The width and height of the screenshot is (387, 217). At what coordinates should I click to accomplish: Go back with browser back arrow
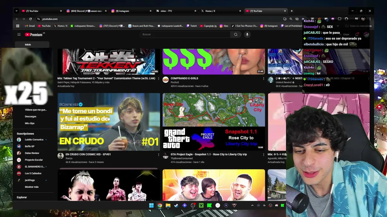coord(17,19)
